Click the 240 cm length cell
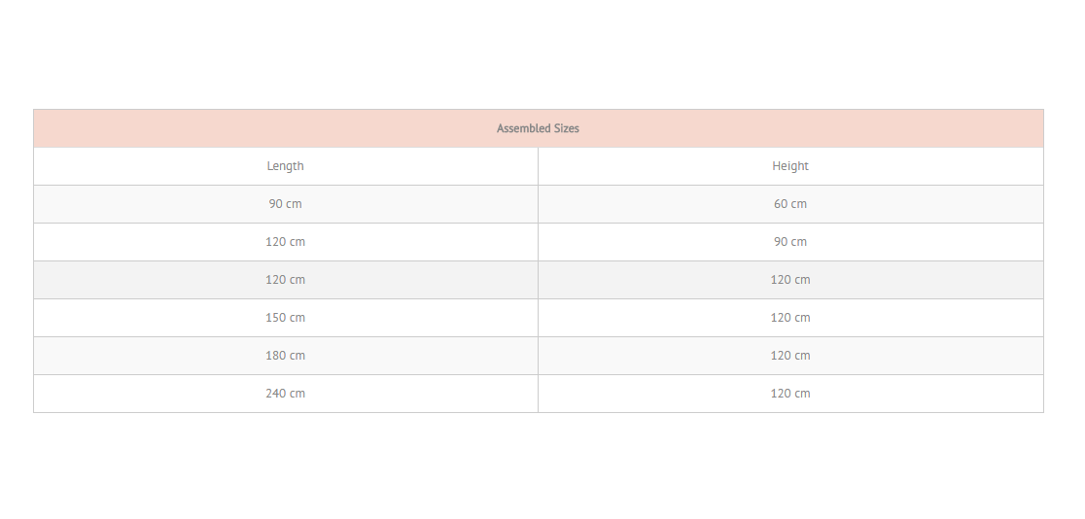Viewport: 1085px width, 519px height. point(285,393)
